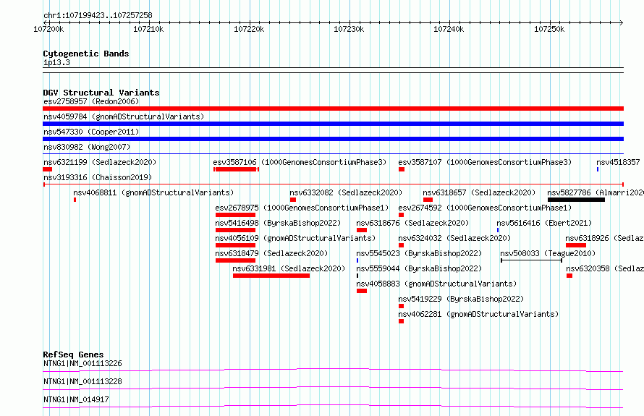Click the 107210k ruler mark
This screenshot has width=644, height=416.
[x=148, y=29]
